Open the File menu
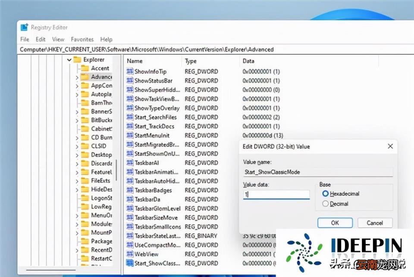Screen dimensions: 414x277 pos(25,39)
